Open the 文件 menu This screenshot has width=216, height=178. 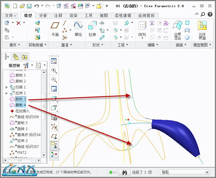pyautogui.click(x=10, y=15)
